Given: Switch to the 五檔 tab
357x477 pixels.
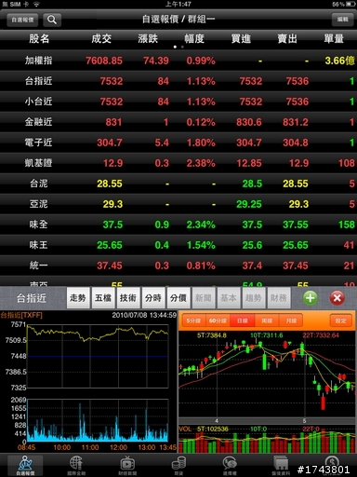Looking at the screenshot, I should tap(103, 298).
